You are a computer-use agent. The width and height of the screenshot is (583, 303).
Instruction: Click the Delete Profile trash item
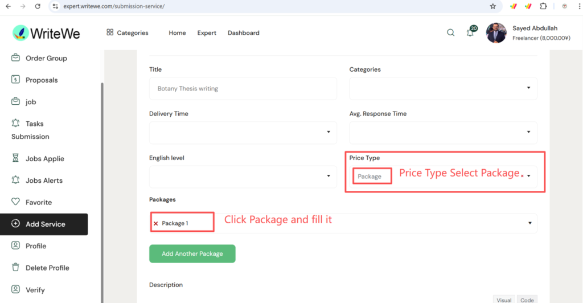pos(47,268)
